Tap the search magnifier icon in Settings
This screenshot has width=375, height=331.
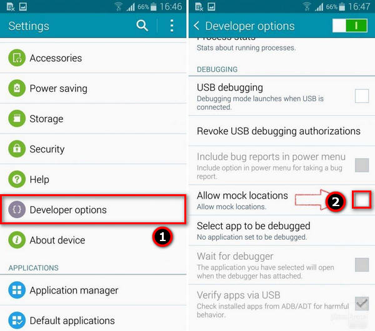pyautogui.click(x=142, y=26)
